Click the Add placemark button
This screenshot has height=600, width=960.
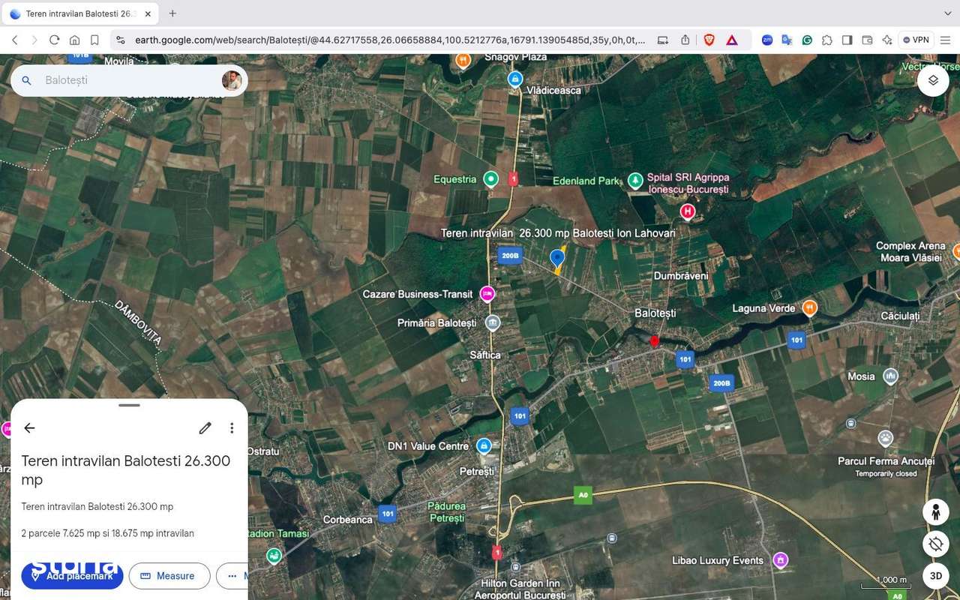[72, 576]
